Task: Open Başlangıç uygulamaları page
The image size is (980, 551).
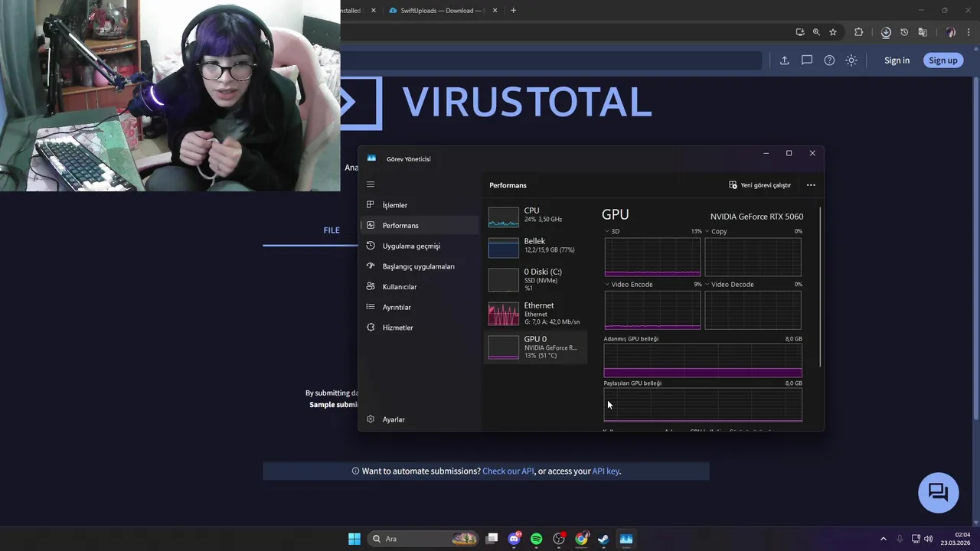Action: click(419, 266)
